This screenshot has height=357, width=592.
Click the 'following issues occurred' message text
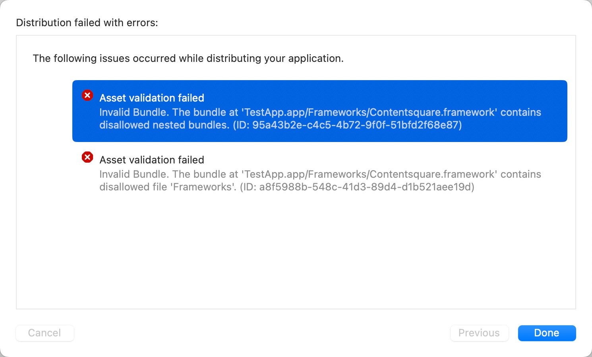[x=188, y=58]
